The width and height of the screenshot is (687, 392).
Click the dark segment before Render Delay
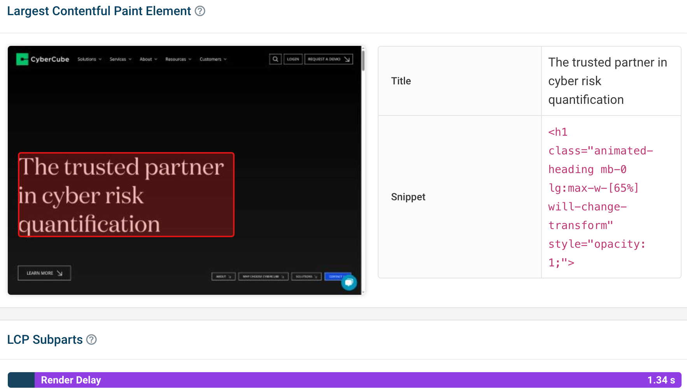(21, 380)
